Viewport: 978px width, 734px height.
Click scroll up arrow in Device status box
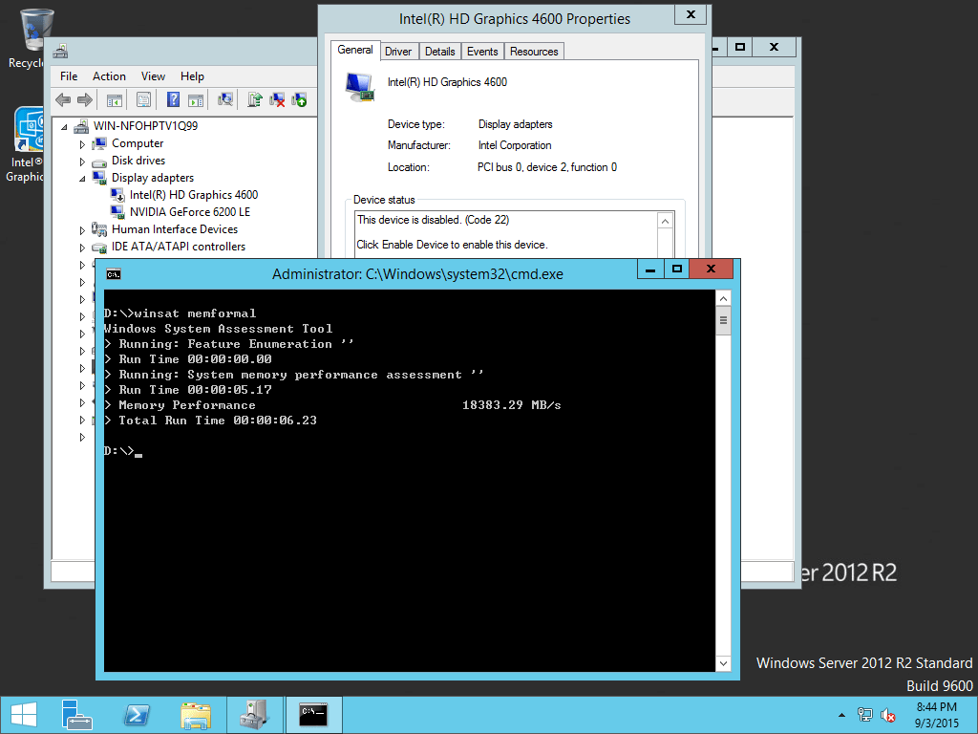point(666,221)
